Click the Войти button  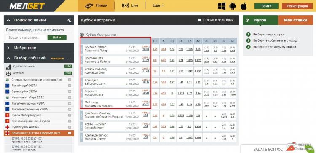[x=266, y=6]
